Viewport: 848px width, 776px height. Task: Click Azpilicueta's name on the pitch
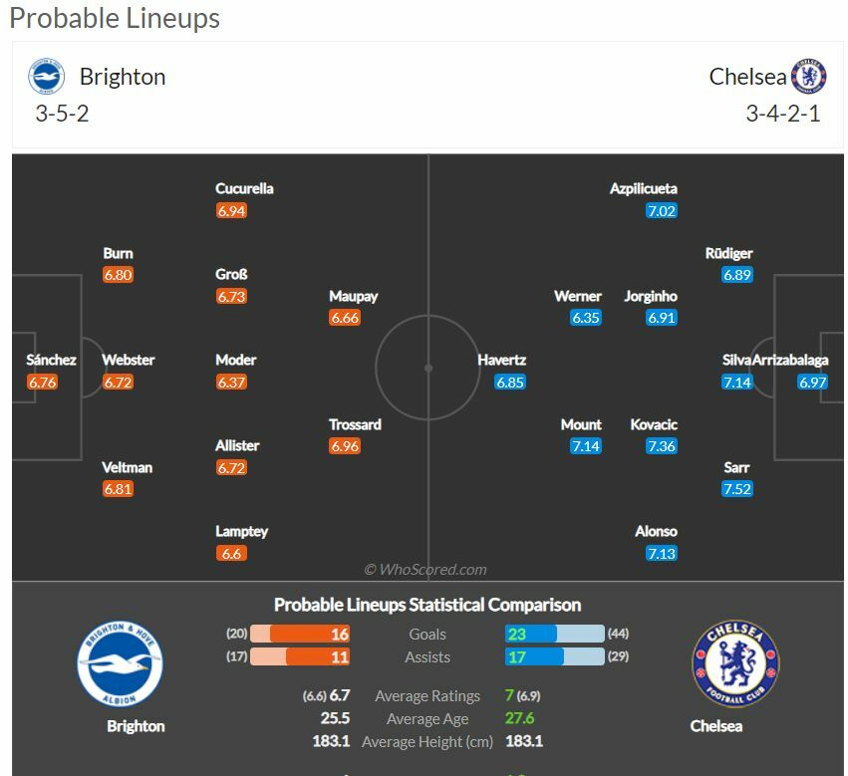pyautogui.click(x=643, y=188)
